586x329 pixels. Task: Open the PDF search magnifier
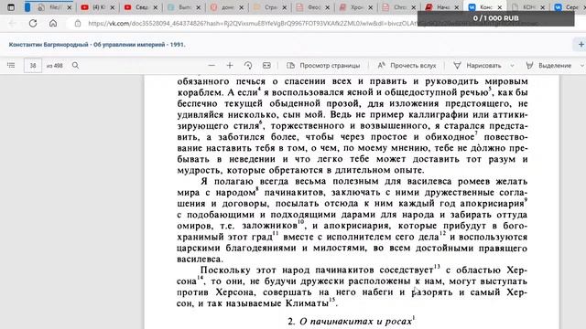click(x=75, y=65)
